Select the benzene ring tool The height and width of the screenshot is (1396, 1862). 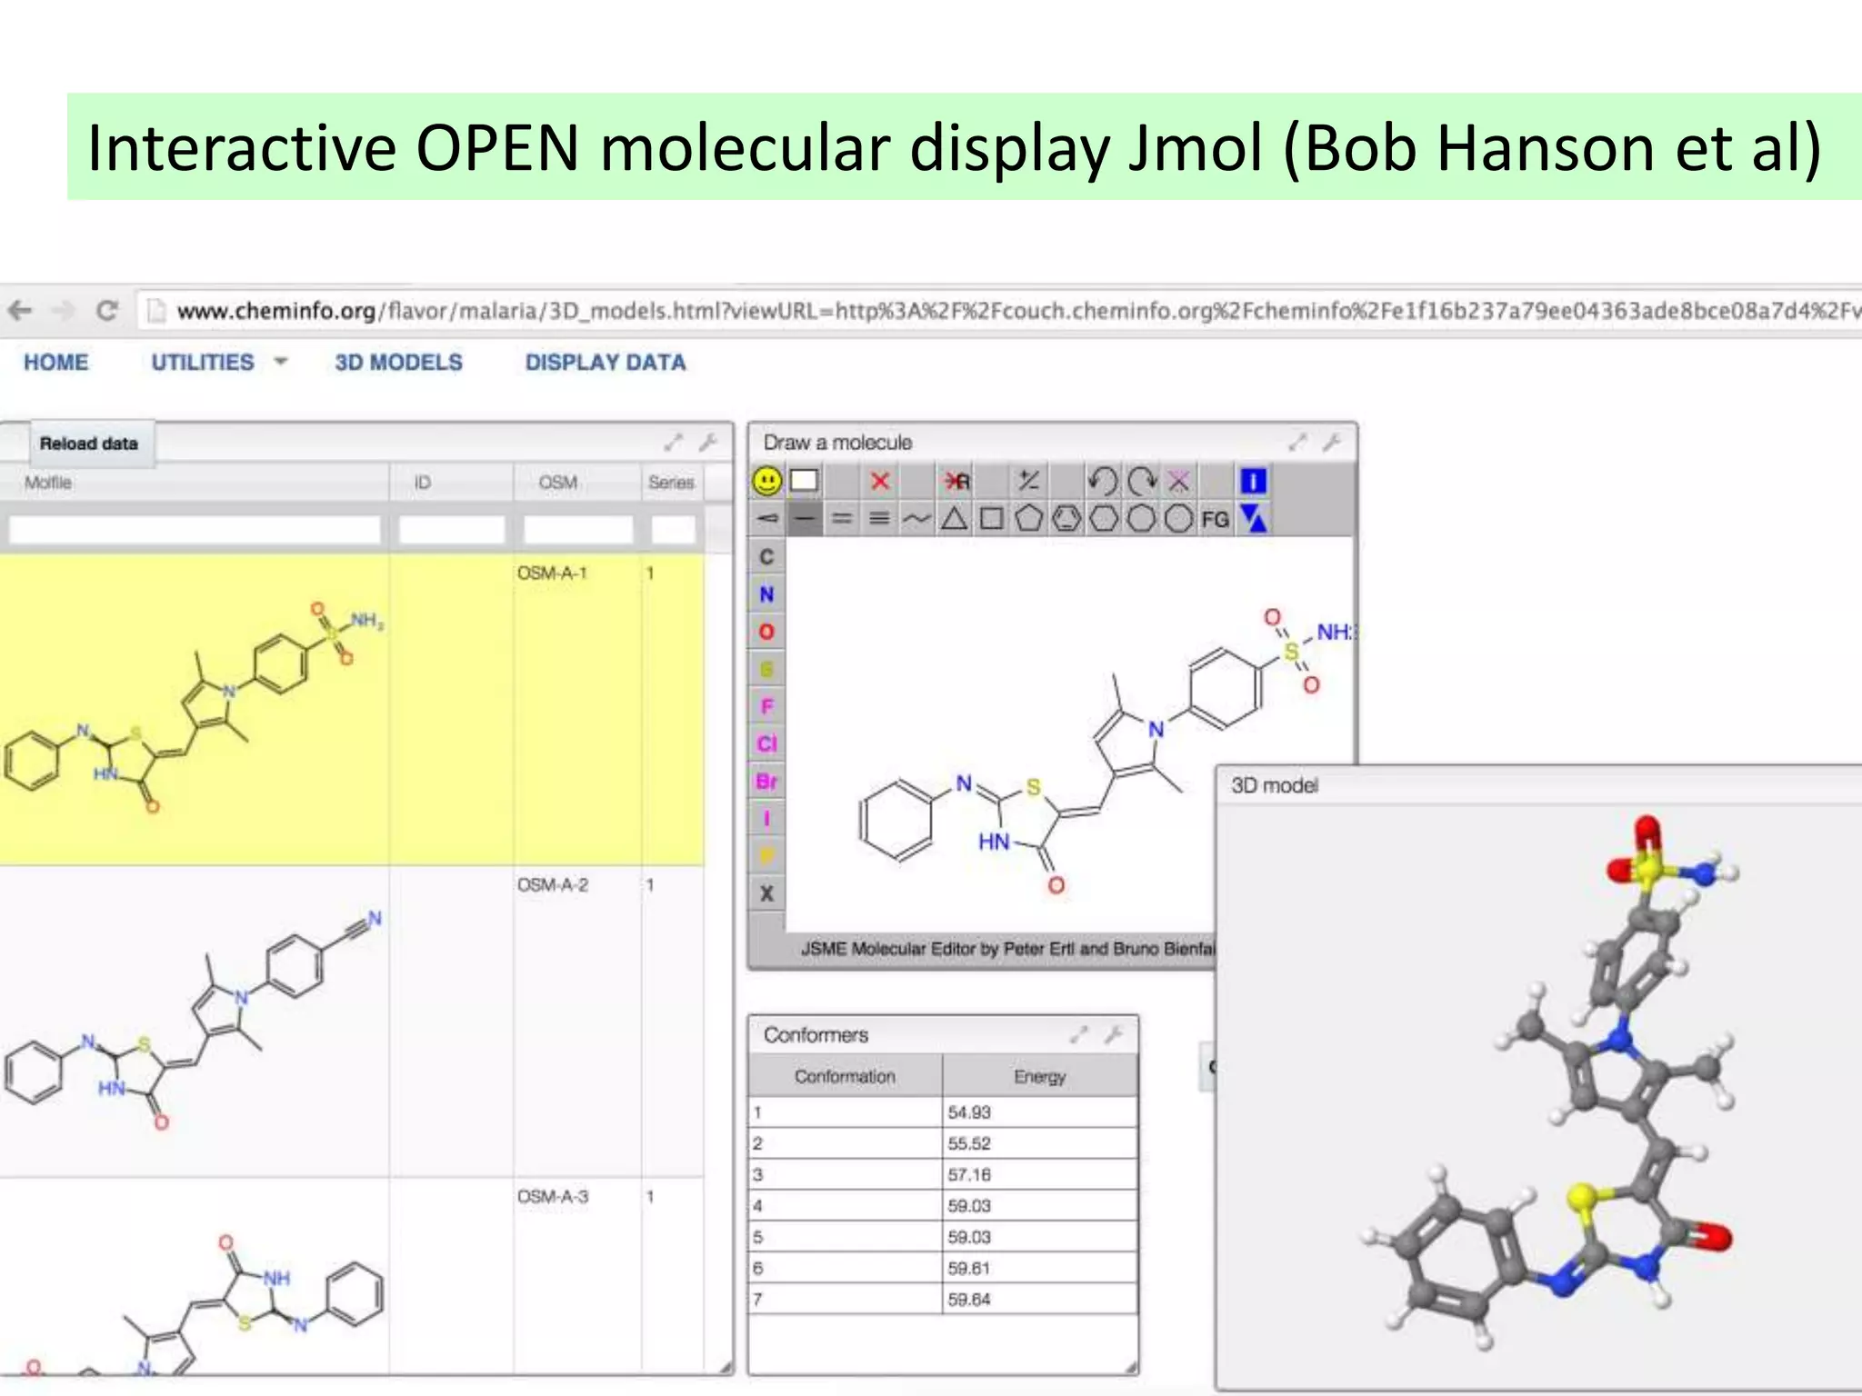pos(1066,519)
